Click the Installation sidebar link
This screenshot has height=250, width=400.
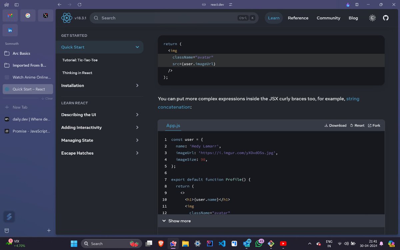pos(73,85)
